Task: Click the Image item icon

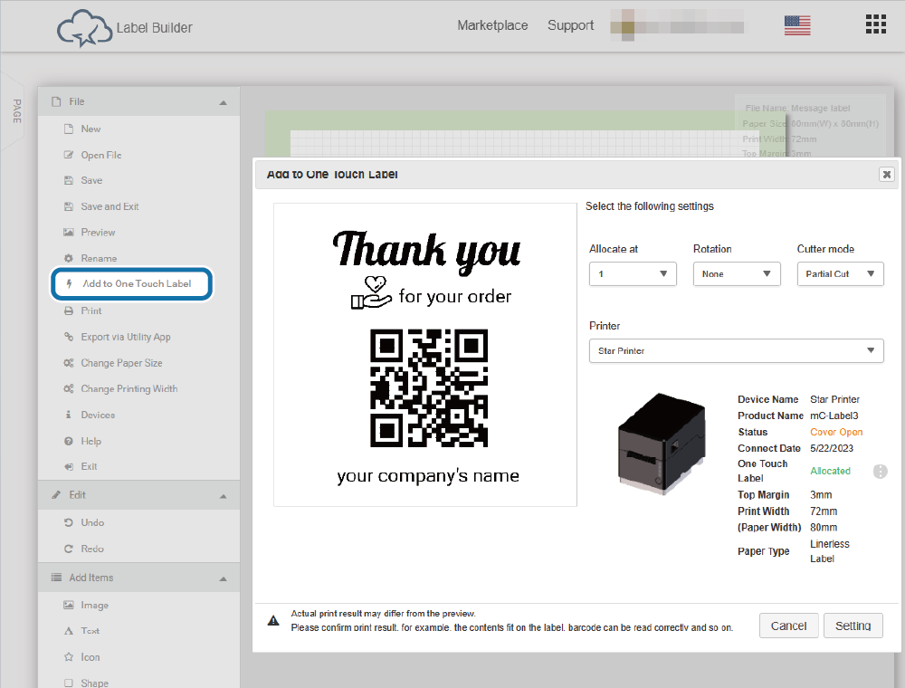Action: point(69,605)
